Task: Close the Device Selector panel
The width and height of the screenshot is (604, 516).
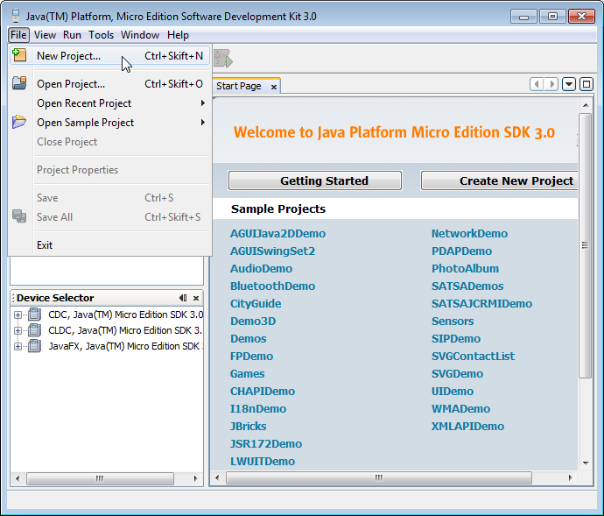Action: tap(196, 298)
